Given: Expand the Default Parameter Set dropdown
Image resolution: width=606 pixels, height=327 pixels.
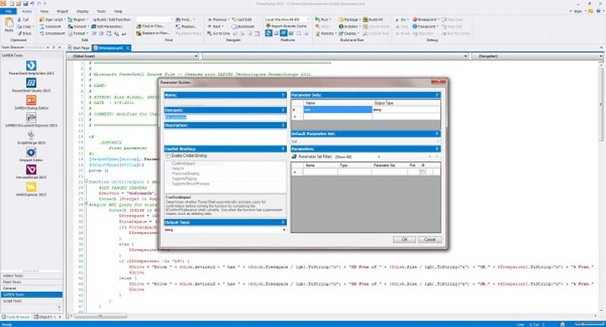Looking at the screenshot, I should 438,141.
